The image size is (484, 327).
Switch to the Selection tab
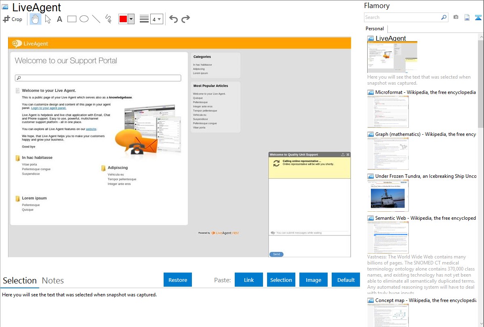20,281
